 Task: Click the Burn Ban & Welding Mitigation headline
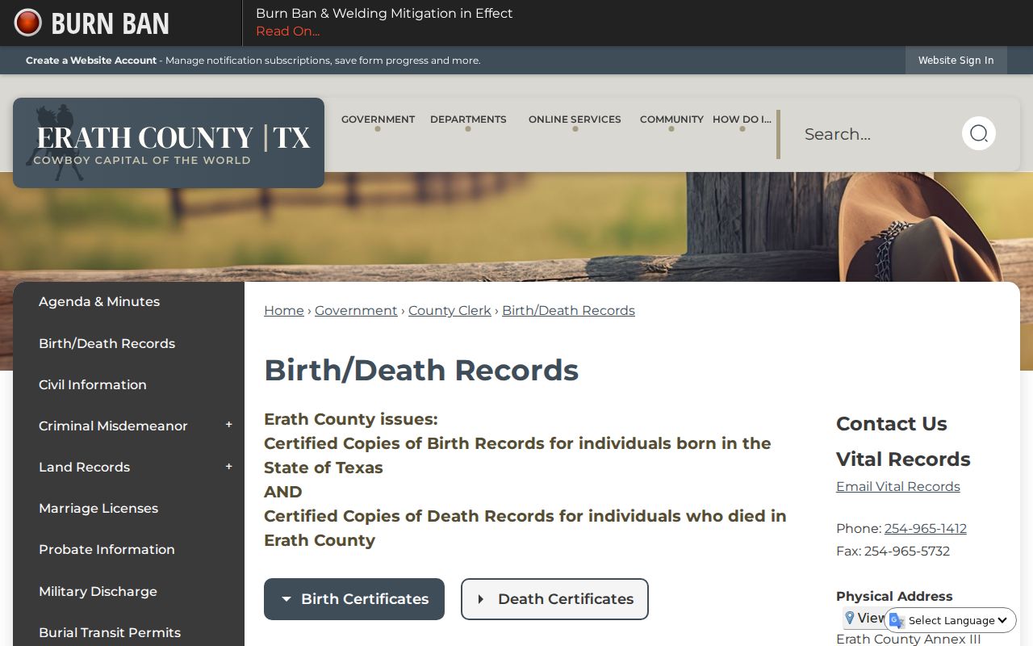(x=384, y=13)
